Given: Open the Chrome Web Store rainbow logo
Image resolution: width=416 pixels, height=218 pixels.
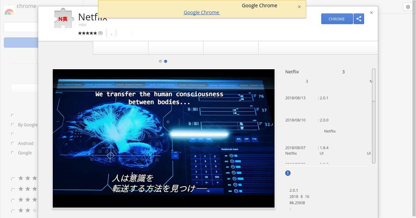Looking at the screenshot, I should coord(9,11).
